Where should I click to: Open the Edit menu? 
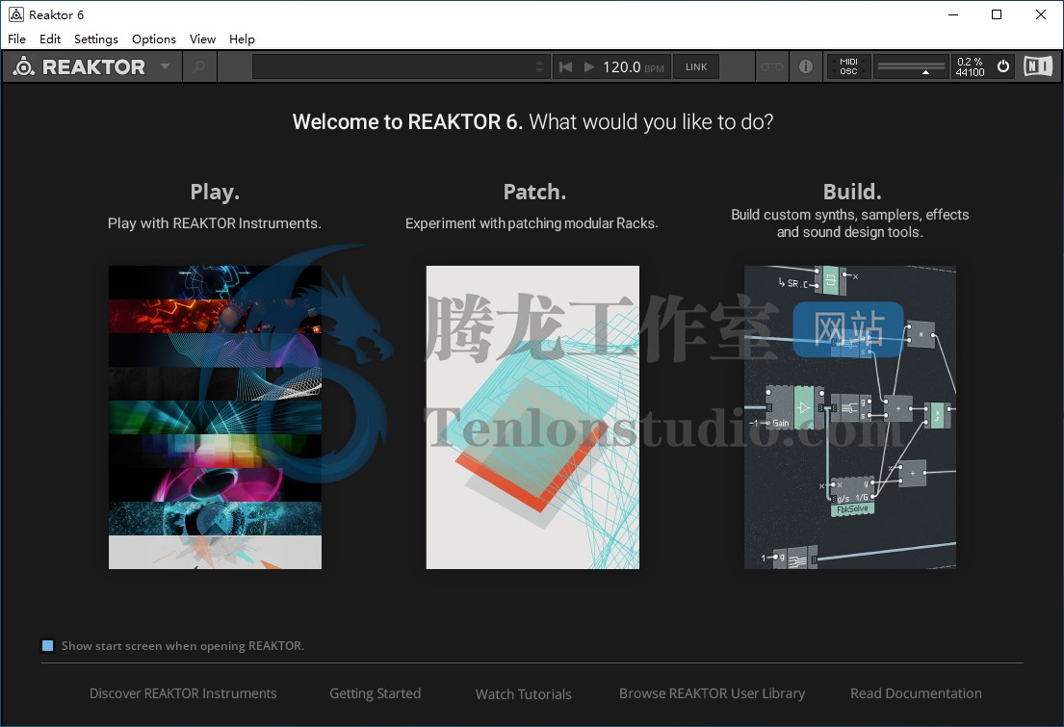click(x=50, y=39)
